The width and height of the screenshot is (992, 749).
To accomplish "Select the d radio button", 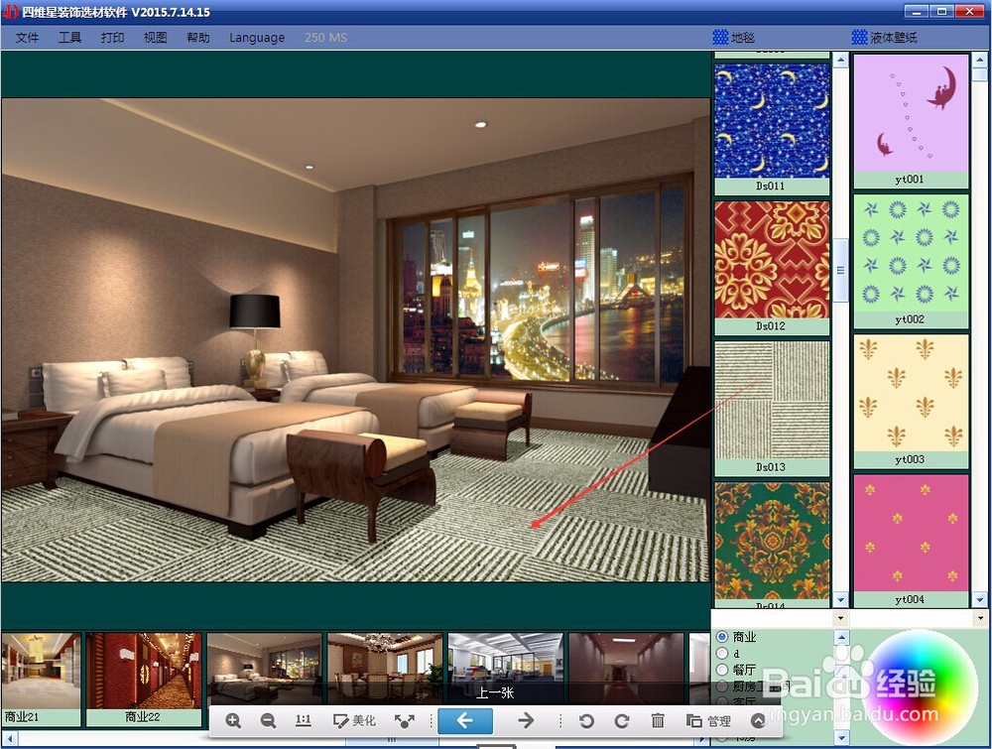I will pyautogui.click(x=722, y=653).
